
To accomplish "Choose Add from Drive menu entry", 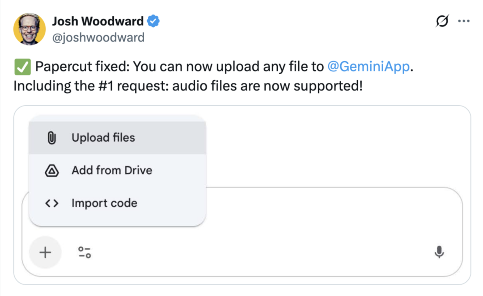I will (x=117, y=170).
